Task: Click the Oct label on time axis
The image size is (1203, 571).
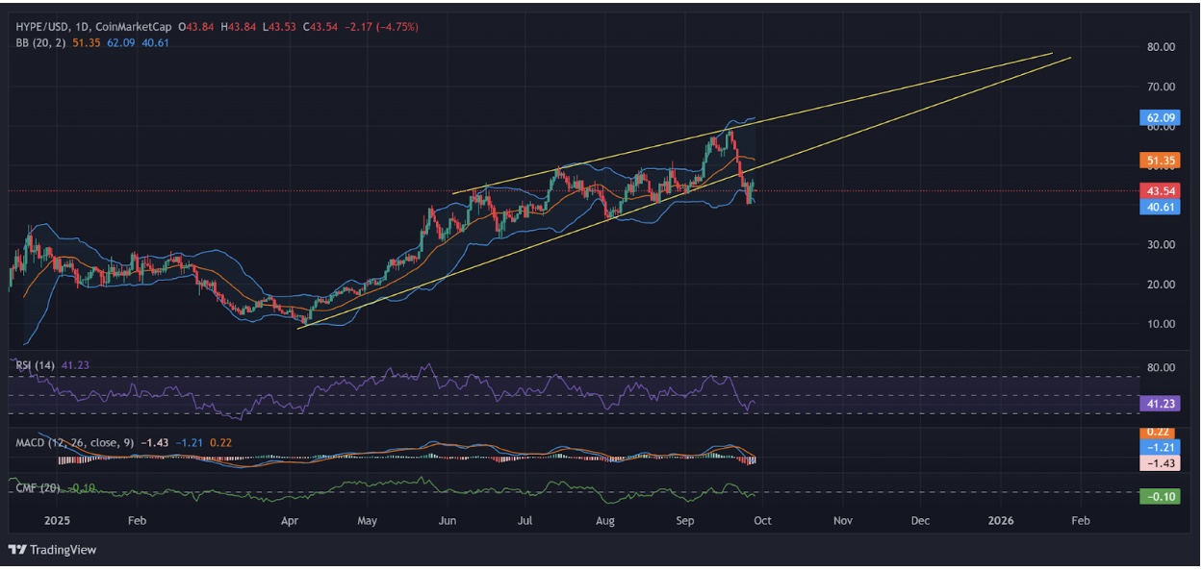Action: 762,521
